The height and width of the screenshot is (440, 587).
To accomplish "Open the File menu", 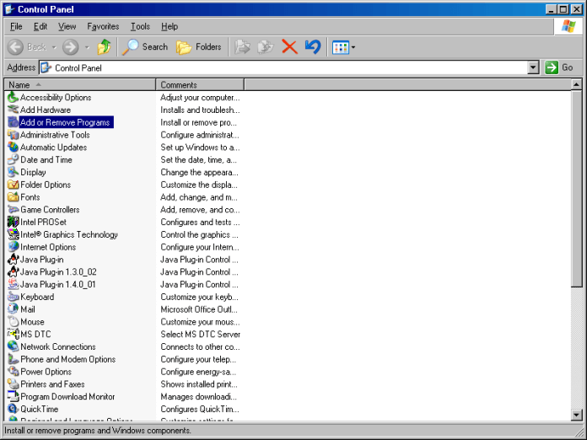I will tap(16, 27).
